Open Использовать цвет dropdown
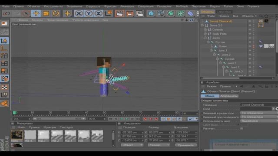The height and width of the screenshot is (156, 278). coord(259,121)
